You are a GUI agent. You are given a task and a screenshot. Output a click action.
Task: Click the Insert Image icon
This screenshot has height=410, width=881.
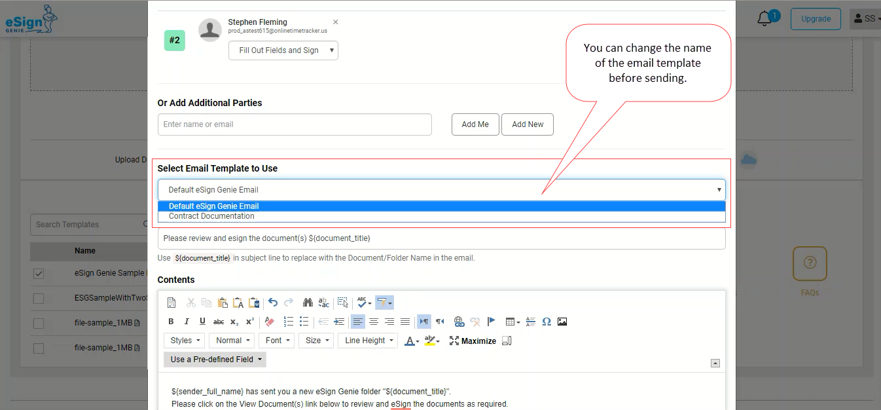[562, 322]
